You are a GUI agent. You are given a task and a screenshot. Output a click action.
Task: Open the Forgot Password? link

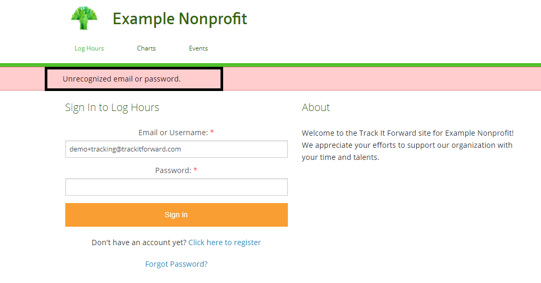click(176, 264)
